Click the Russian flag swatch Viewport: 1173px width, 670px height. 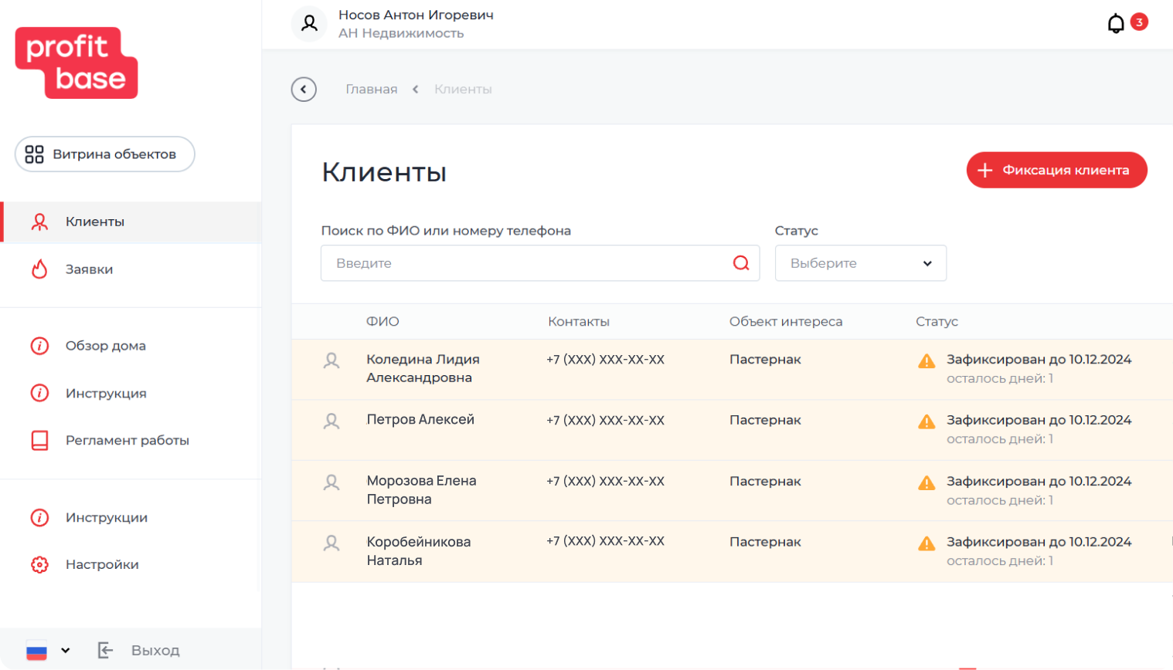[x=36, y=651]
